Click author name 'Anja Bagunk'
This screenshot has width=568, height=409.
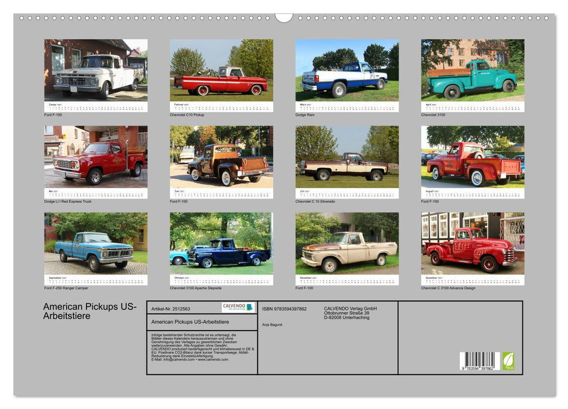pyautogui.click(x=272, y=325)
